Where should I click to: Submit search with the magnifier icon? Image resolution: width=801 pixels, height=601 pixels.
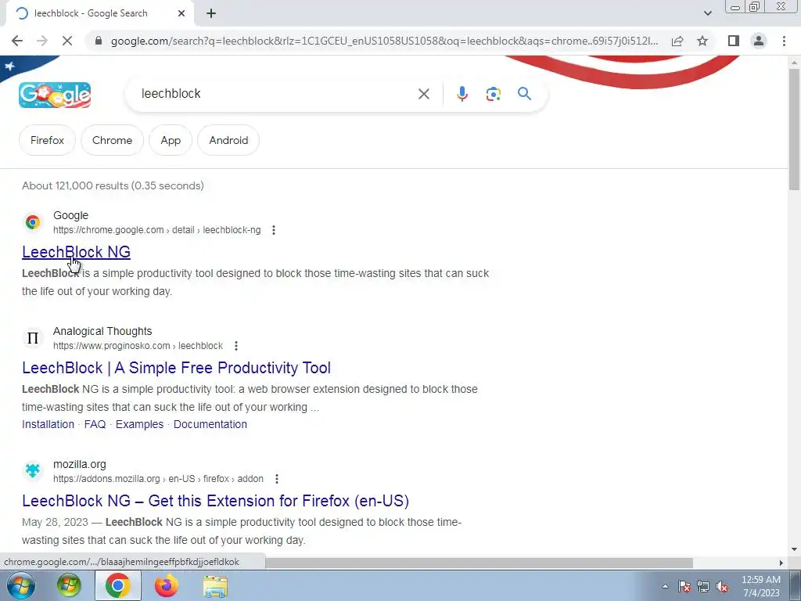tap(524, 94)
